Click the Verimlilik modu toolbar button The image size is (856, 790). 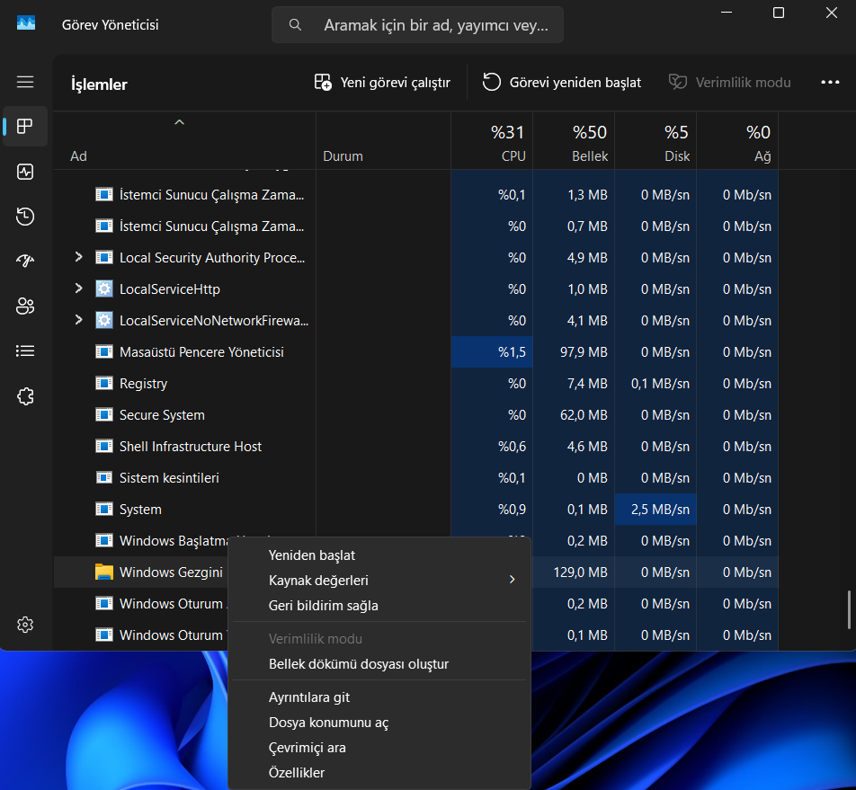730,83
